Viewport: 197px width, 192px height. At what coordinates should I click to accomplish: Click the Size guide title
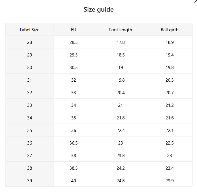[99, 10]
